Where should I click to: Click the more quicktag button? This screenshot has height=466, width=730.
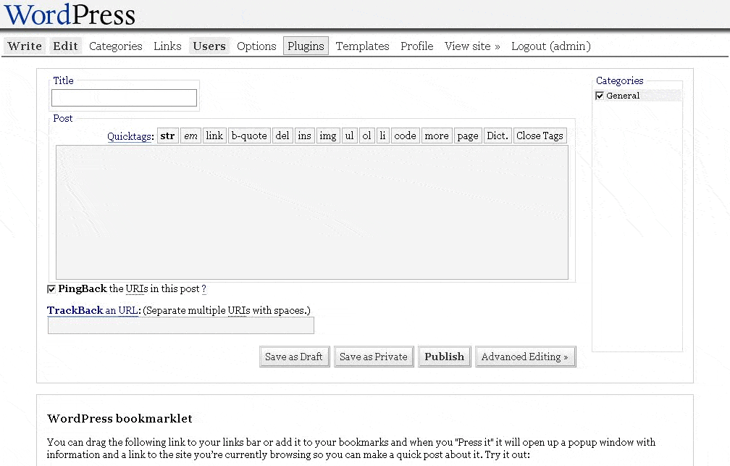436,136
